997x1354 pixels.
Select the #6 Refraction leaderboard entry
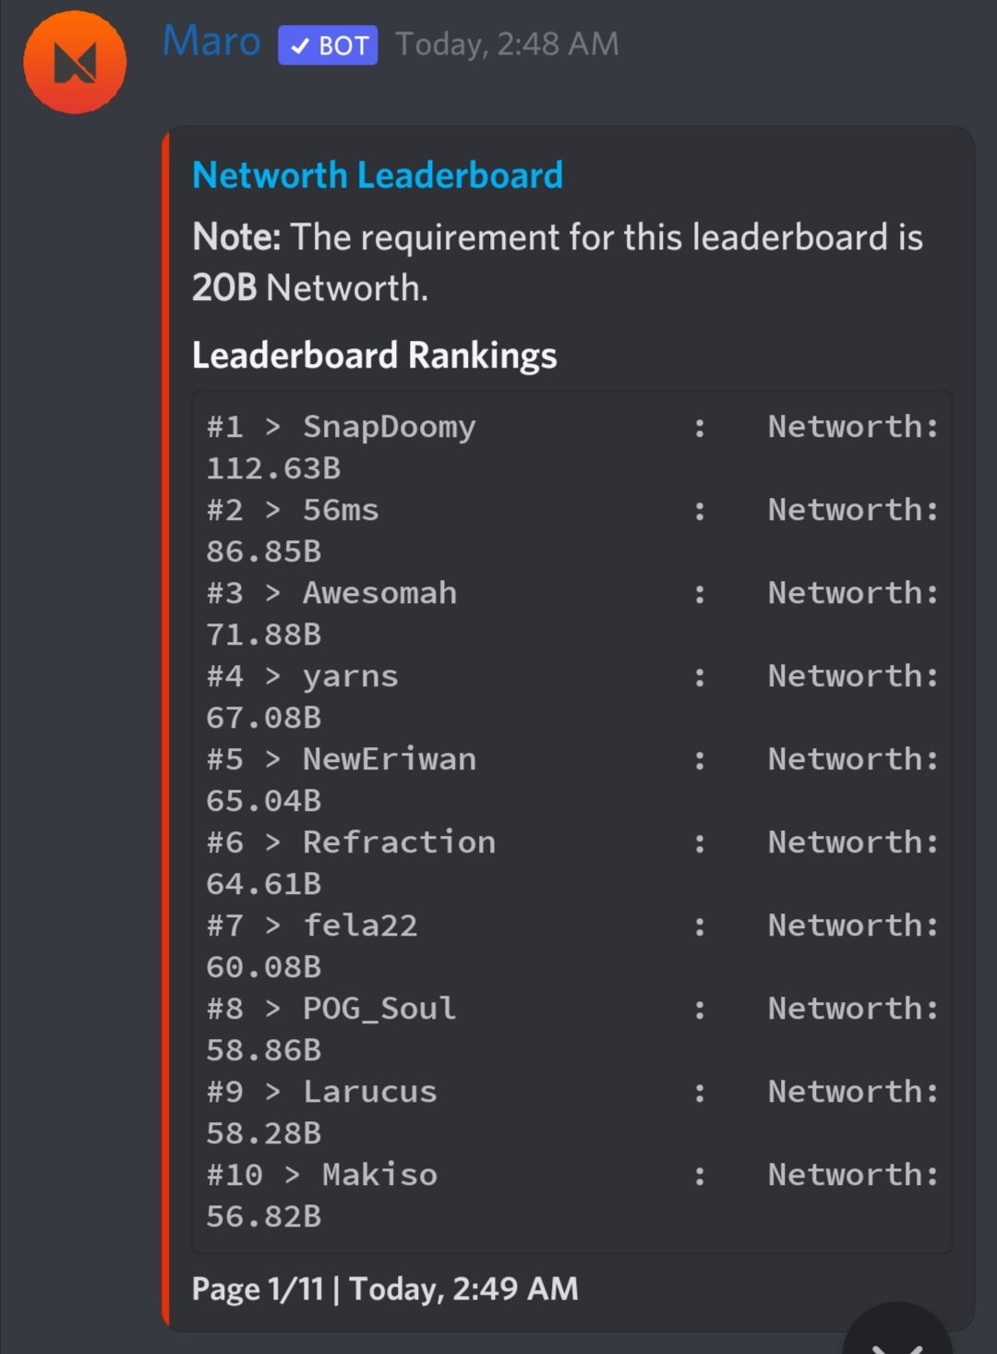click(572, 863)
